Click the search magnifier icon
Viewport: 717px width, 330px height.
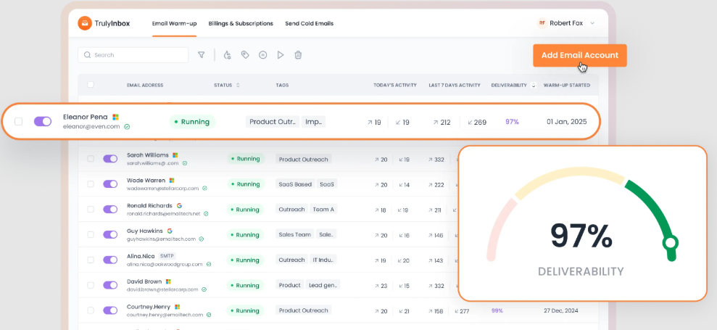[87, 55]
